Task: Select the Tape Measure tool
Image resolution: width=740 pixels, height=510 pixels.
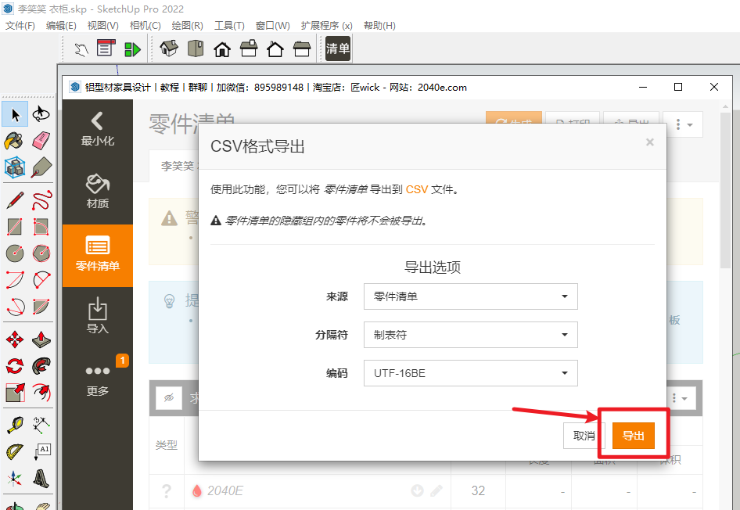Action: click(14, 425)
